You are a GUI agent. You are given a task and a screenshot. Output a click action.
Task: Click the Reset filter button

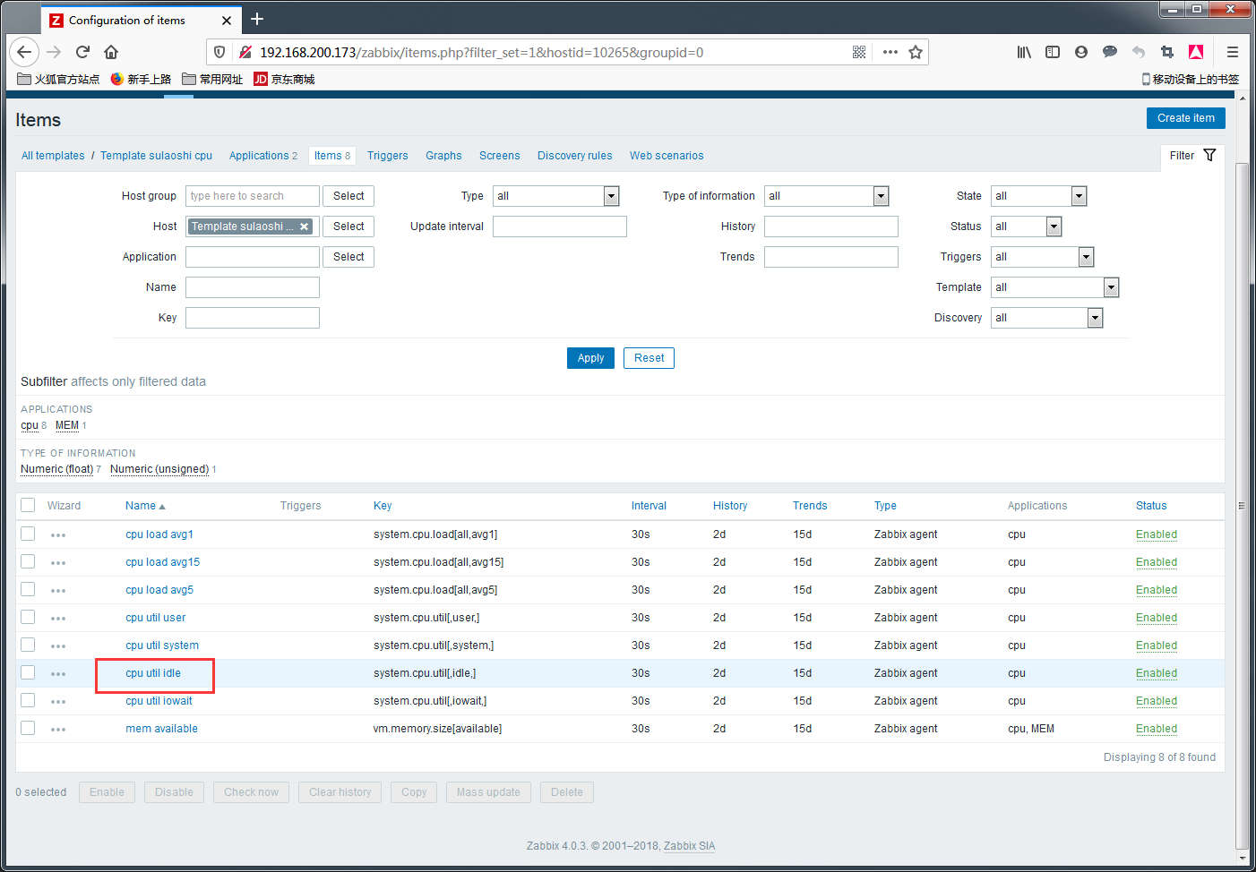[649, 358]
